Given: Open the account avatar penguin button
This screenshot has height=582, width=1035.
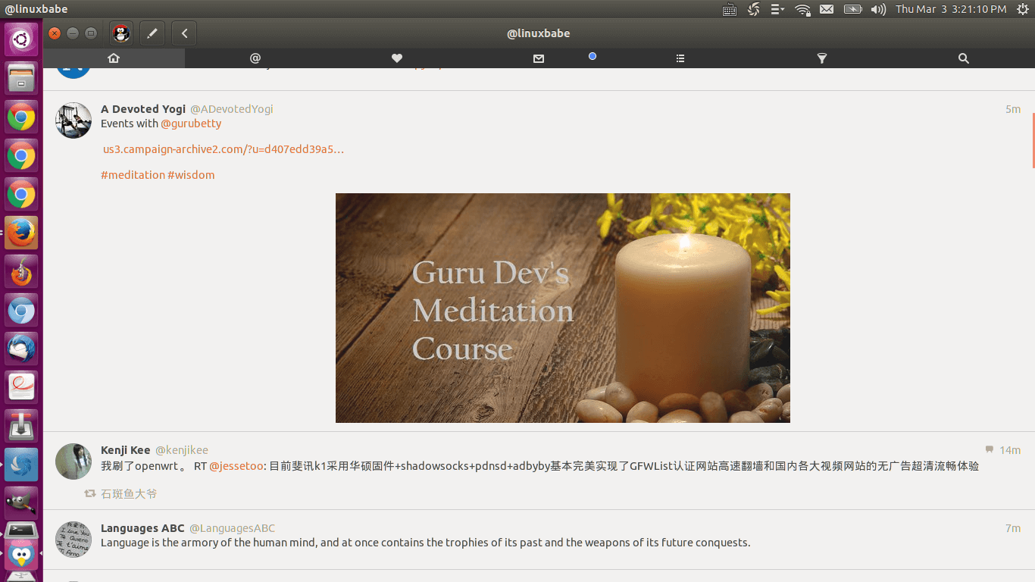Looking at the screenshot, I should [x=121, y=33].
